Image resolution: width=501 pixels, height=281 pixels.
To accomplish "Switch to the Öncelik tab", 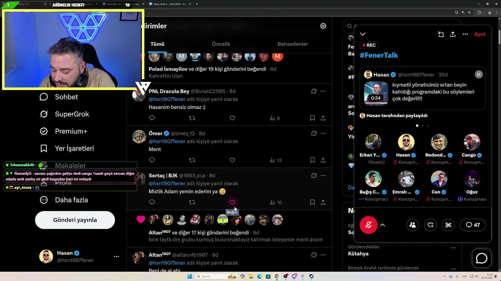I will pyautogui.click(x=221, y=44).
